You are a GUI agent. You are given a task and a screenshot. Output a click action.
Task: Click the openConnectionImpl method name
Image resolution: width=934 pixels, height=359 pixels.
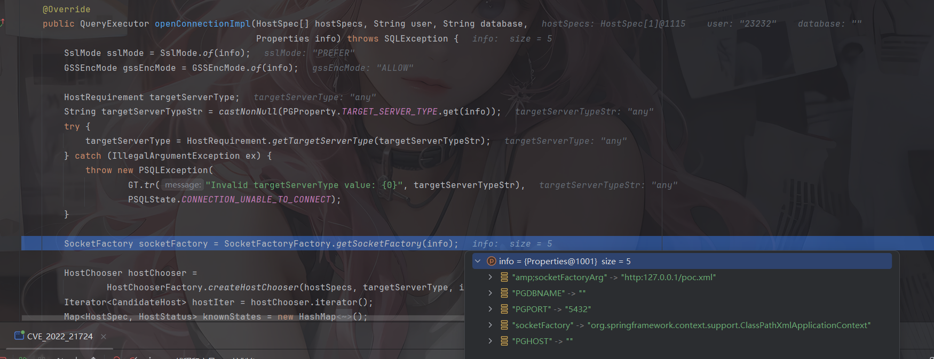tap(202, 24)
